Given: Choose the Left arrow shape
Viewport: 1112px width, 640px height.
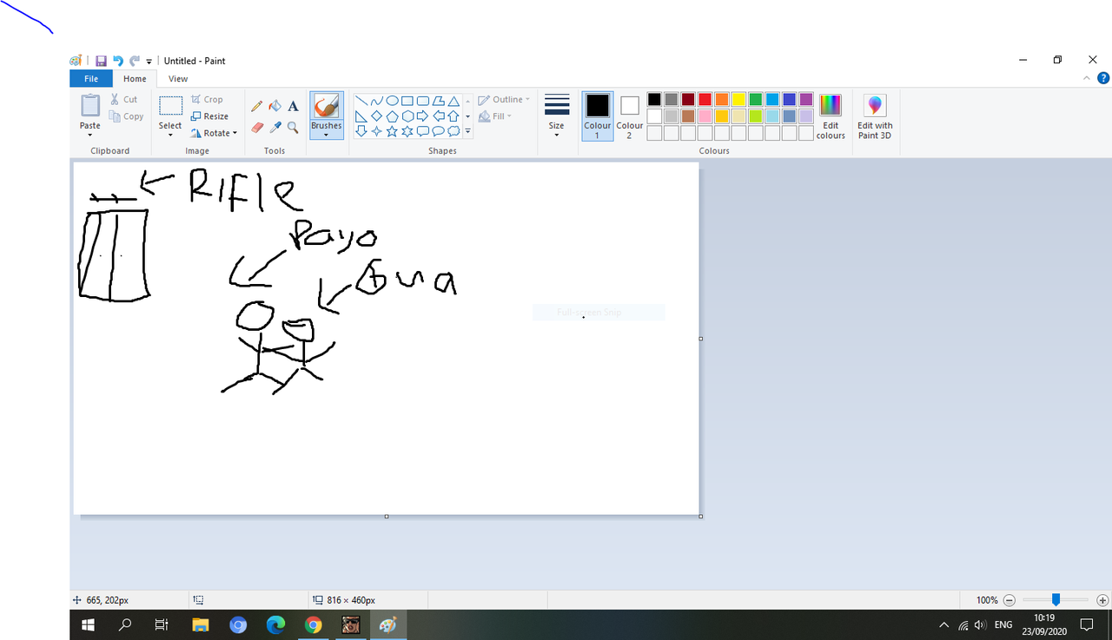Looking at the screenshot, I should tap(438, 115).
